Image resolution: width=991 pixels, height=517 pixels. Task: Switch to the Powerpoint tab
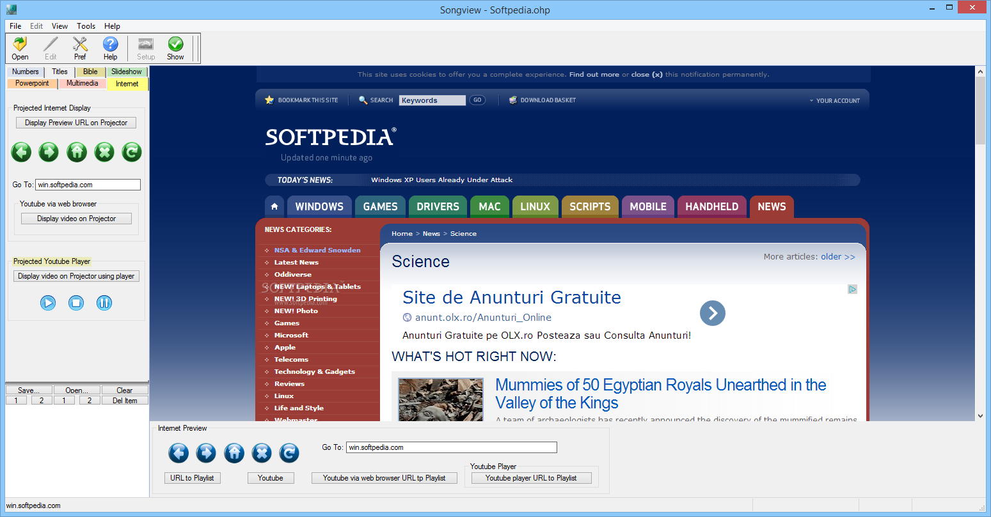[32, 83]
